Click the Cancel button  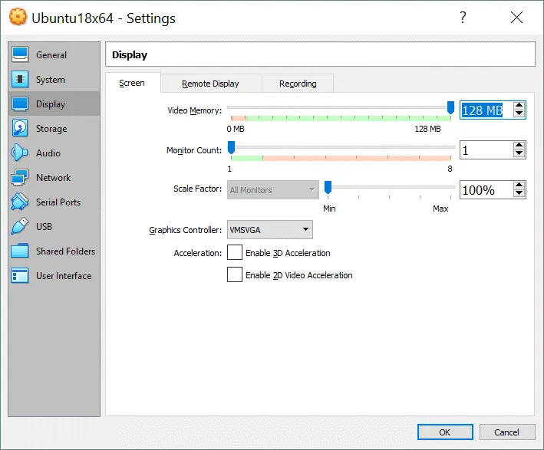point(506,432)
